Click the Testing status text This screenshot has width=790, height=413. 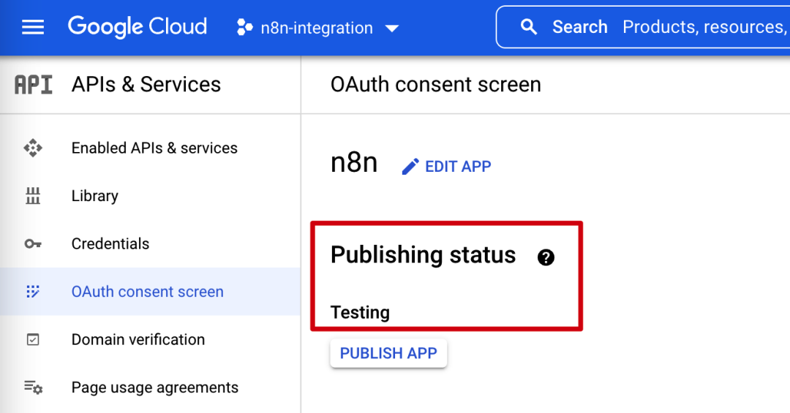coord(360,313)
